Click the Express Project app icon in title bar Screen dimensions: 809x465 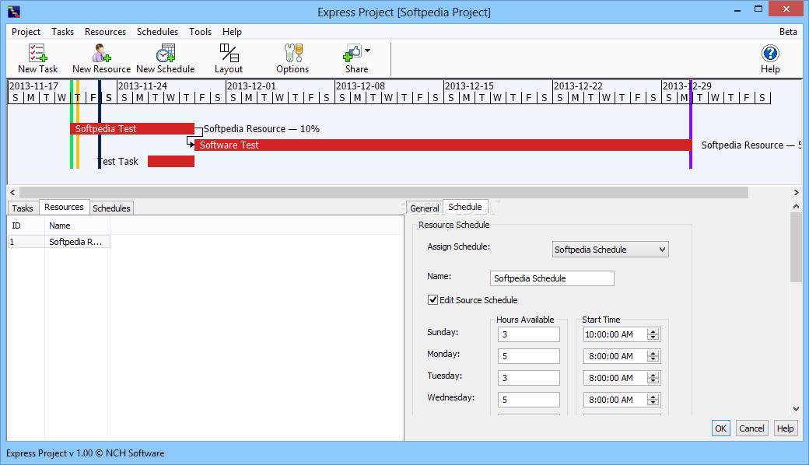click(x=14, y=12)
